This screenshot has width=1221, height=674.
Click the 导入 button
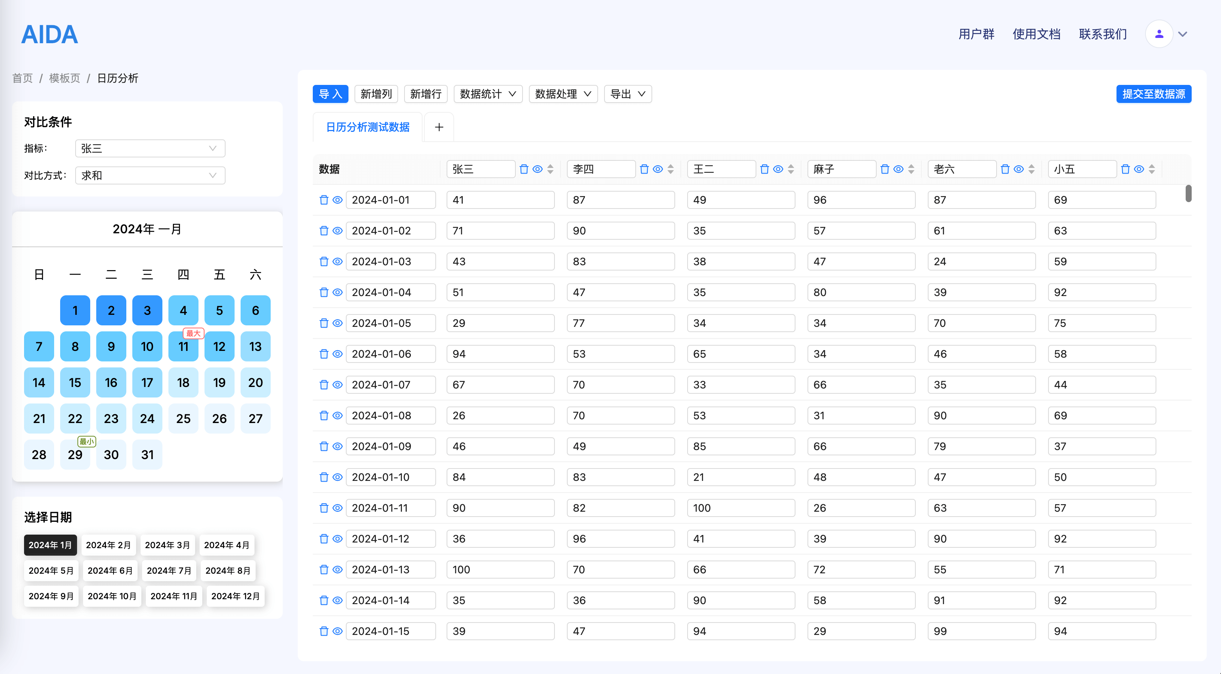(330, 94)
